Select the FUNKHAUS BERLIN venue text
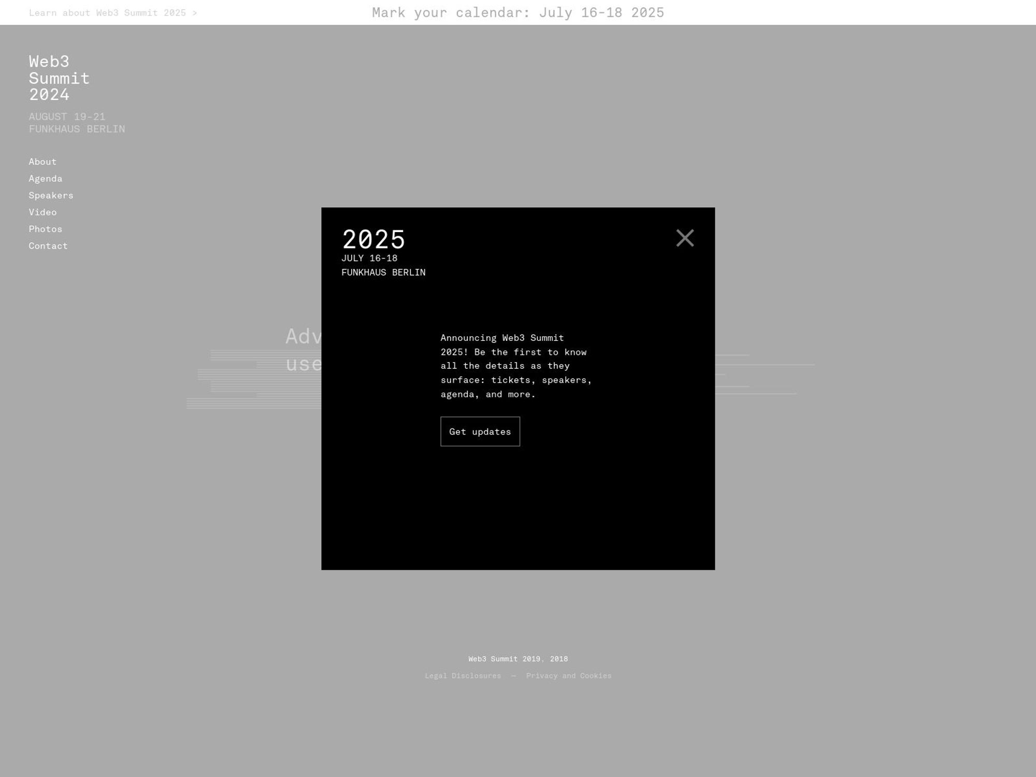 (383, 272)
